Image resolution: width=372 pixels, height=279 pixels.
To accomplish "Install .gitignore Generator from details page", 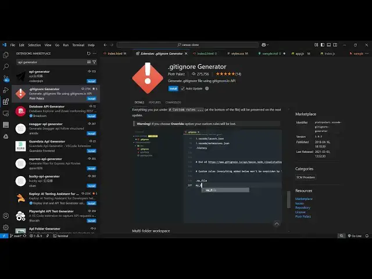I will click(x=173, y=88).
